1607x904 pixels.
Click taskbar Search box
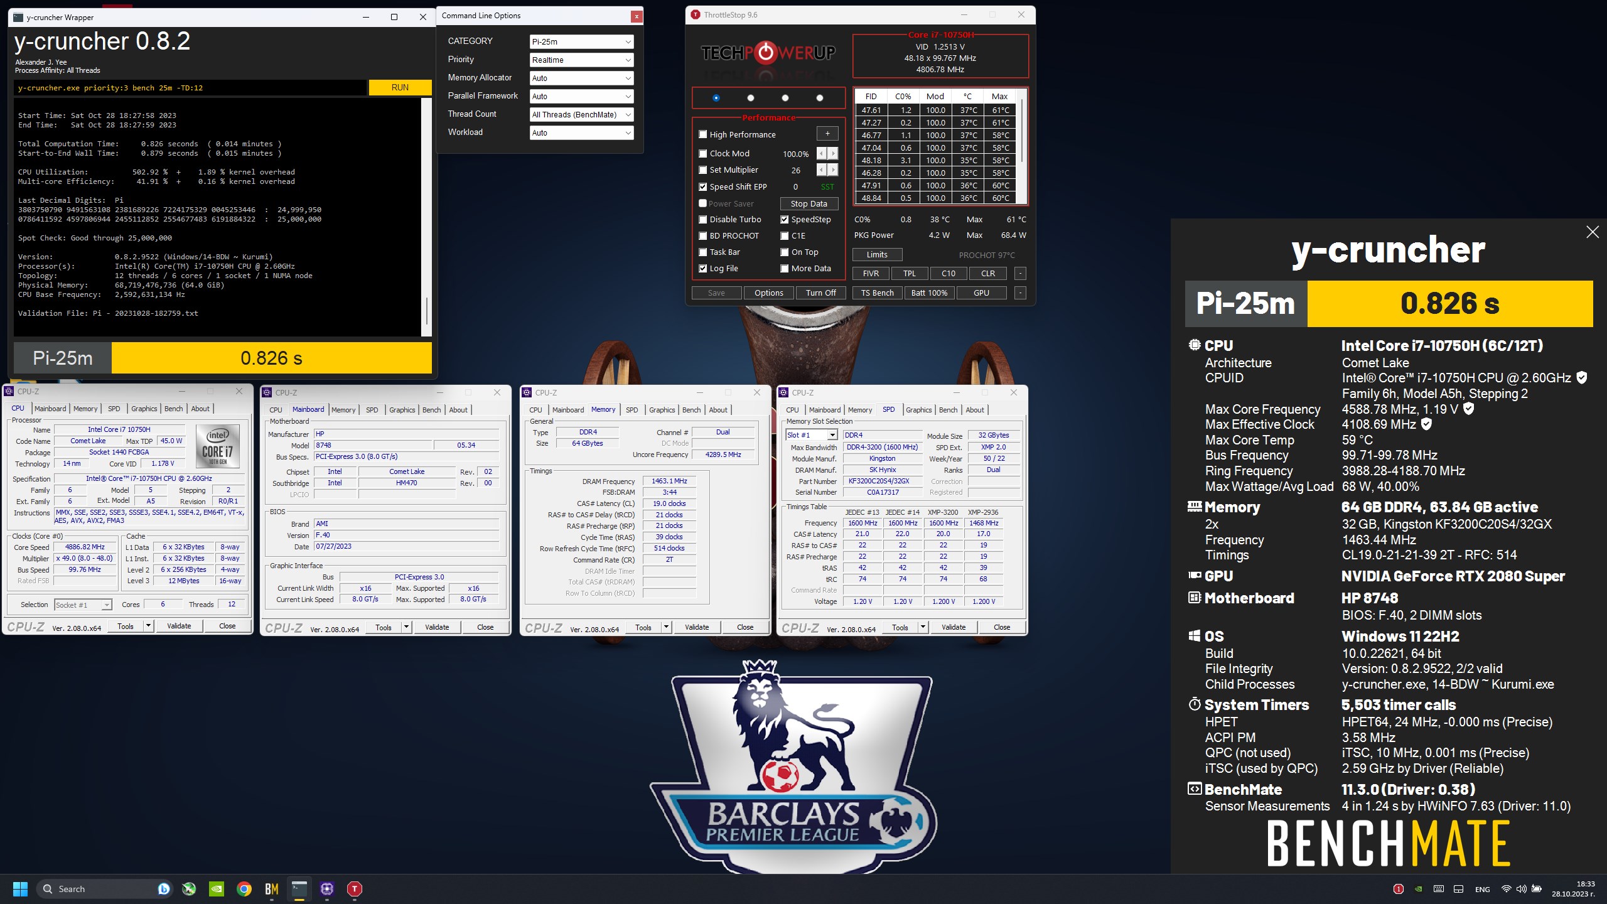pos(105,889)
